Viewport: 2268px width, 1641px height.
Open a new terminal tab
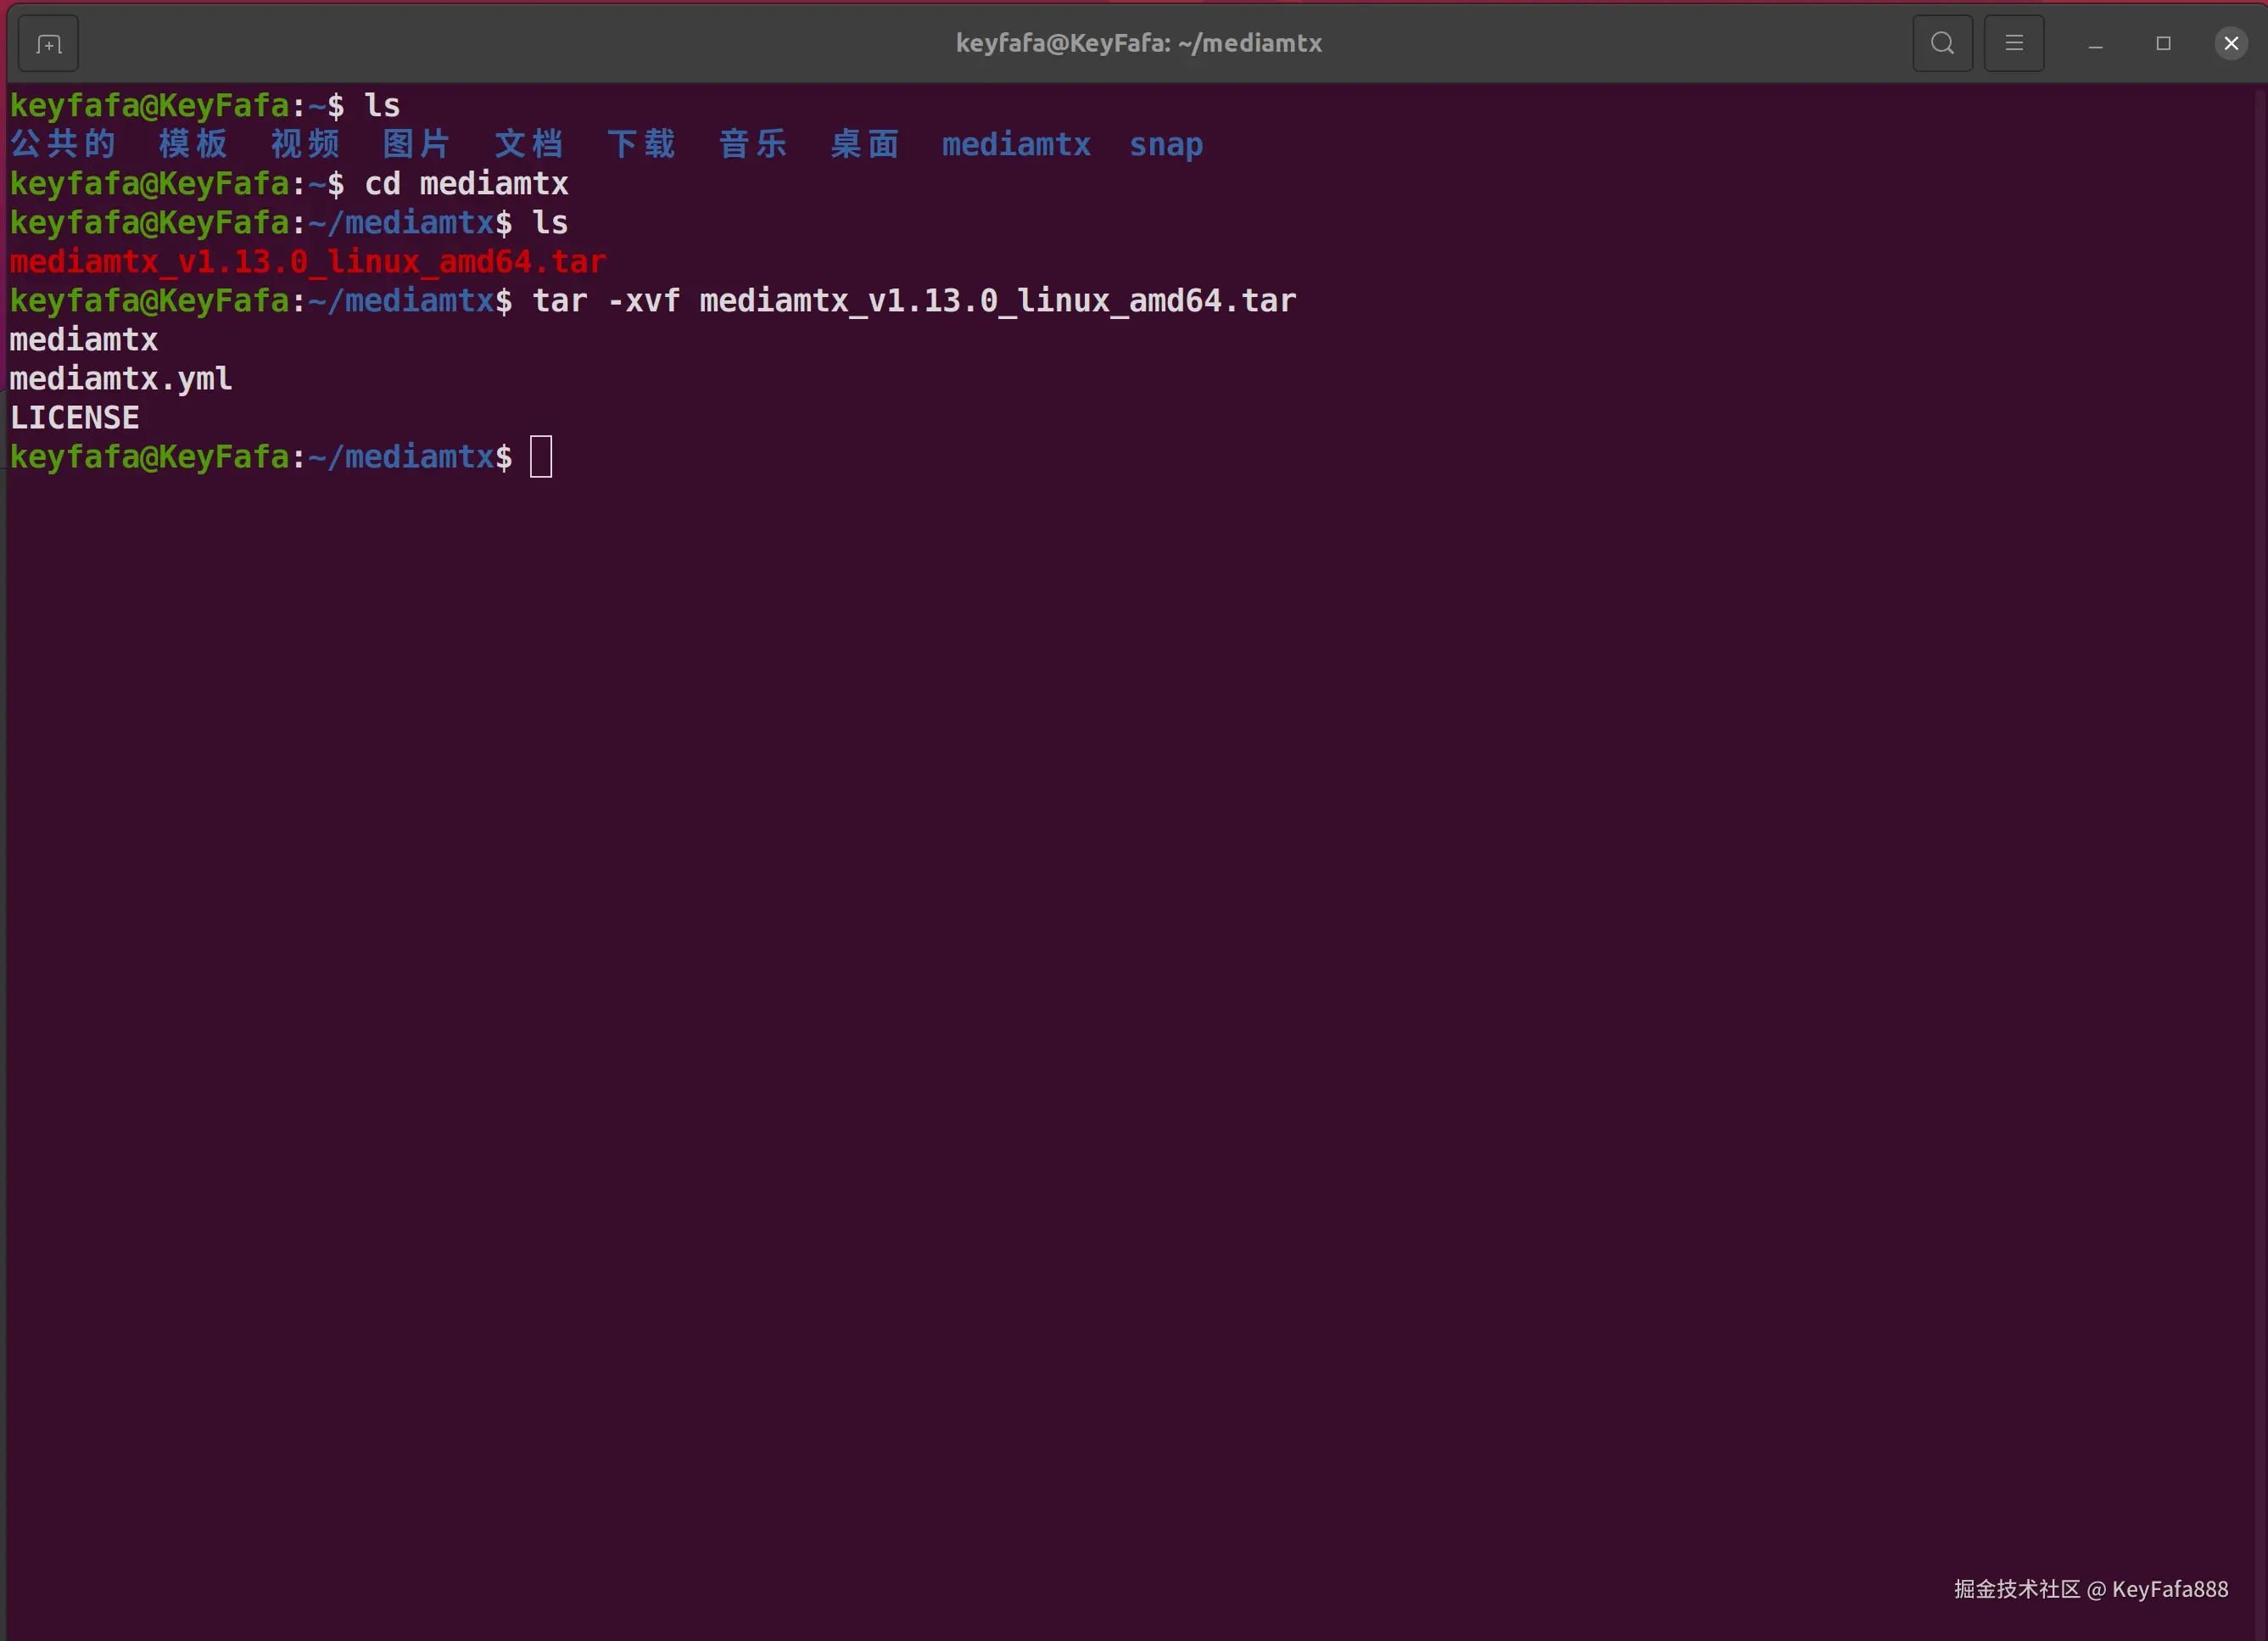click(48, 44)
